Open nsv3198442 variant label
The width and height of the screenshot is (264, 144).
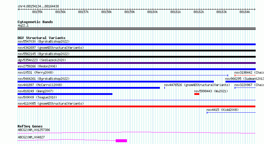[x=249, y=72]
